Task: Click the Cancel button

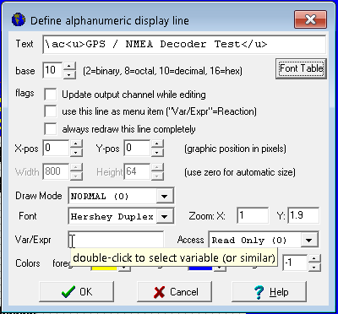Action: (175, 292)
